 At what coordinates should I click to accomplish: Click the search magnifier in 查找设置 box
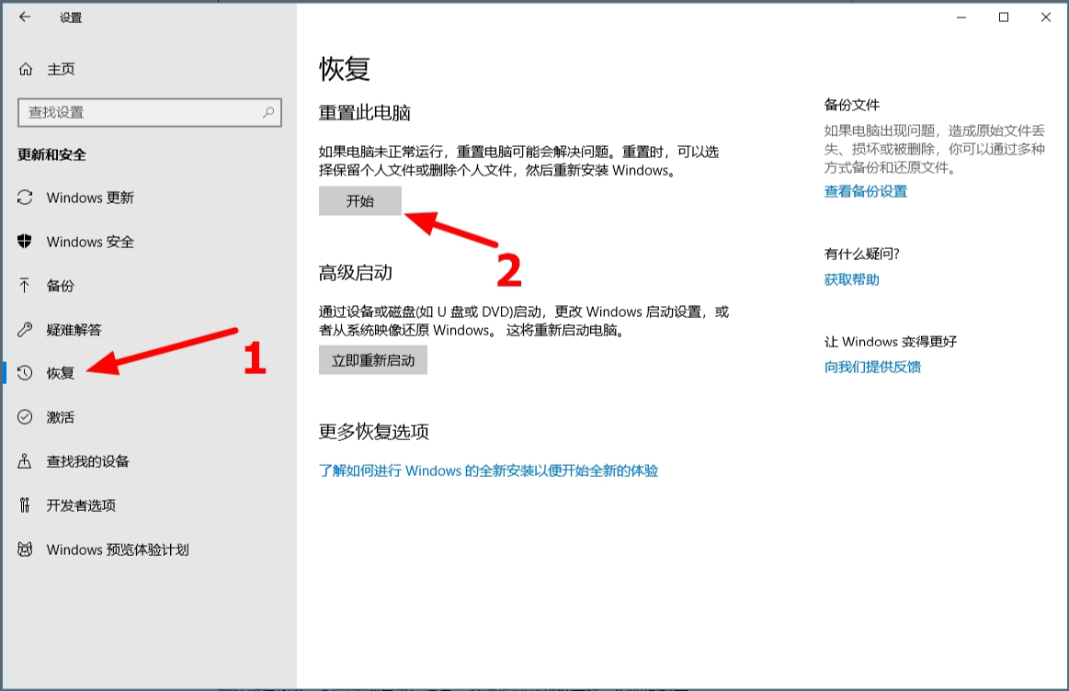267,112
